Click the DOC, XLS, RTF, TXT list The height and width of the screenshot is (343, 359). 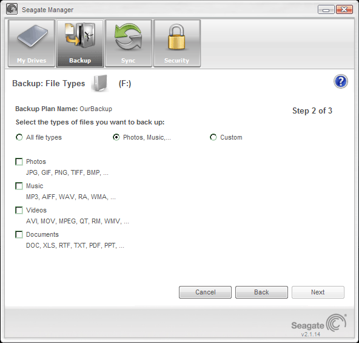tap(75, 245)
